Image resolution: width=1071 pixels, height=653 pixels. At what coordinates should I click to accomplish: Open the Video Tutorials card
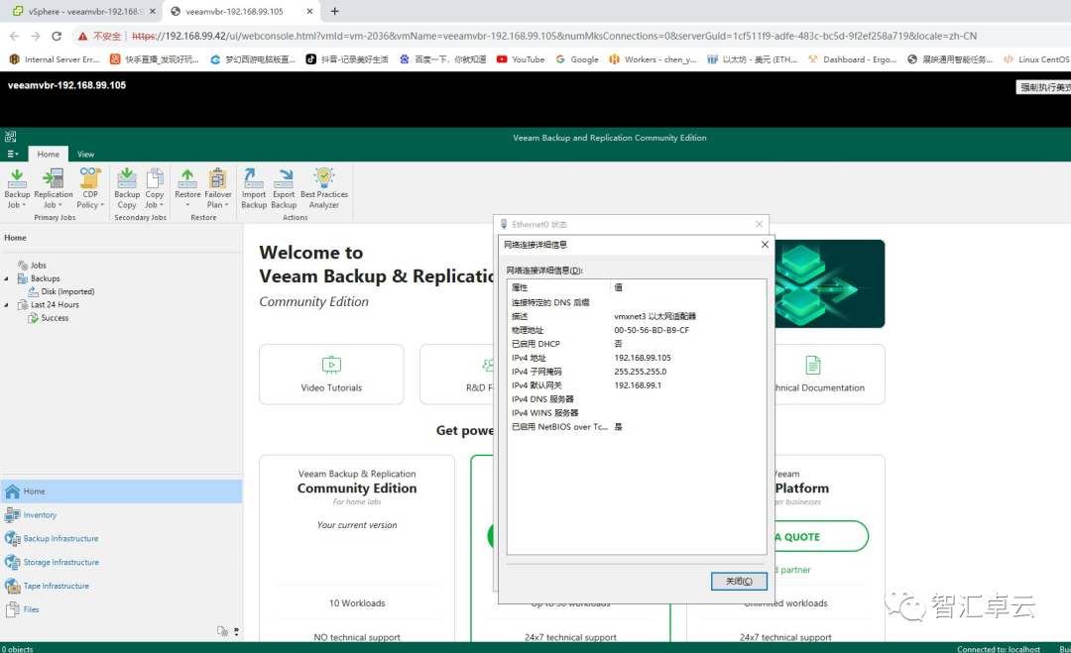(331, 375)
